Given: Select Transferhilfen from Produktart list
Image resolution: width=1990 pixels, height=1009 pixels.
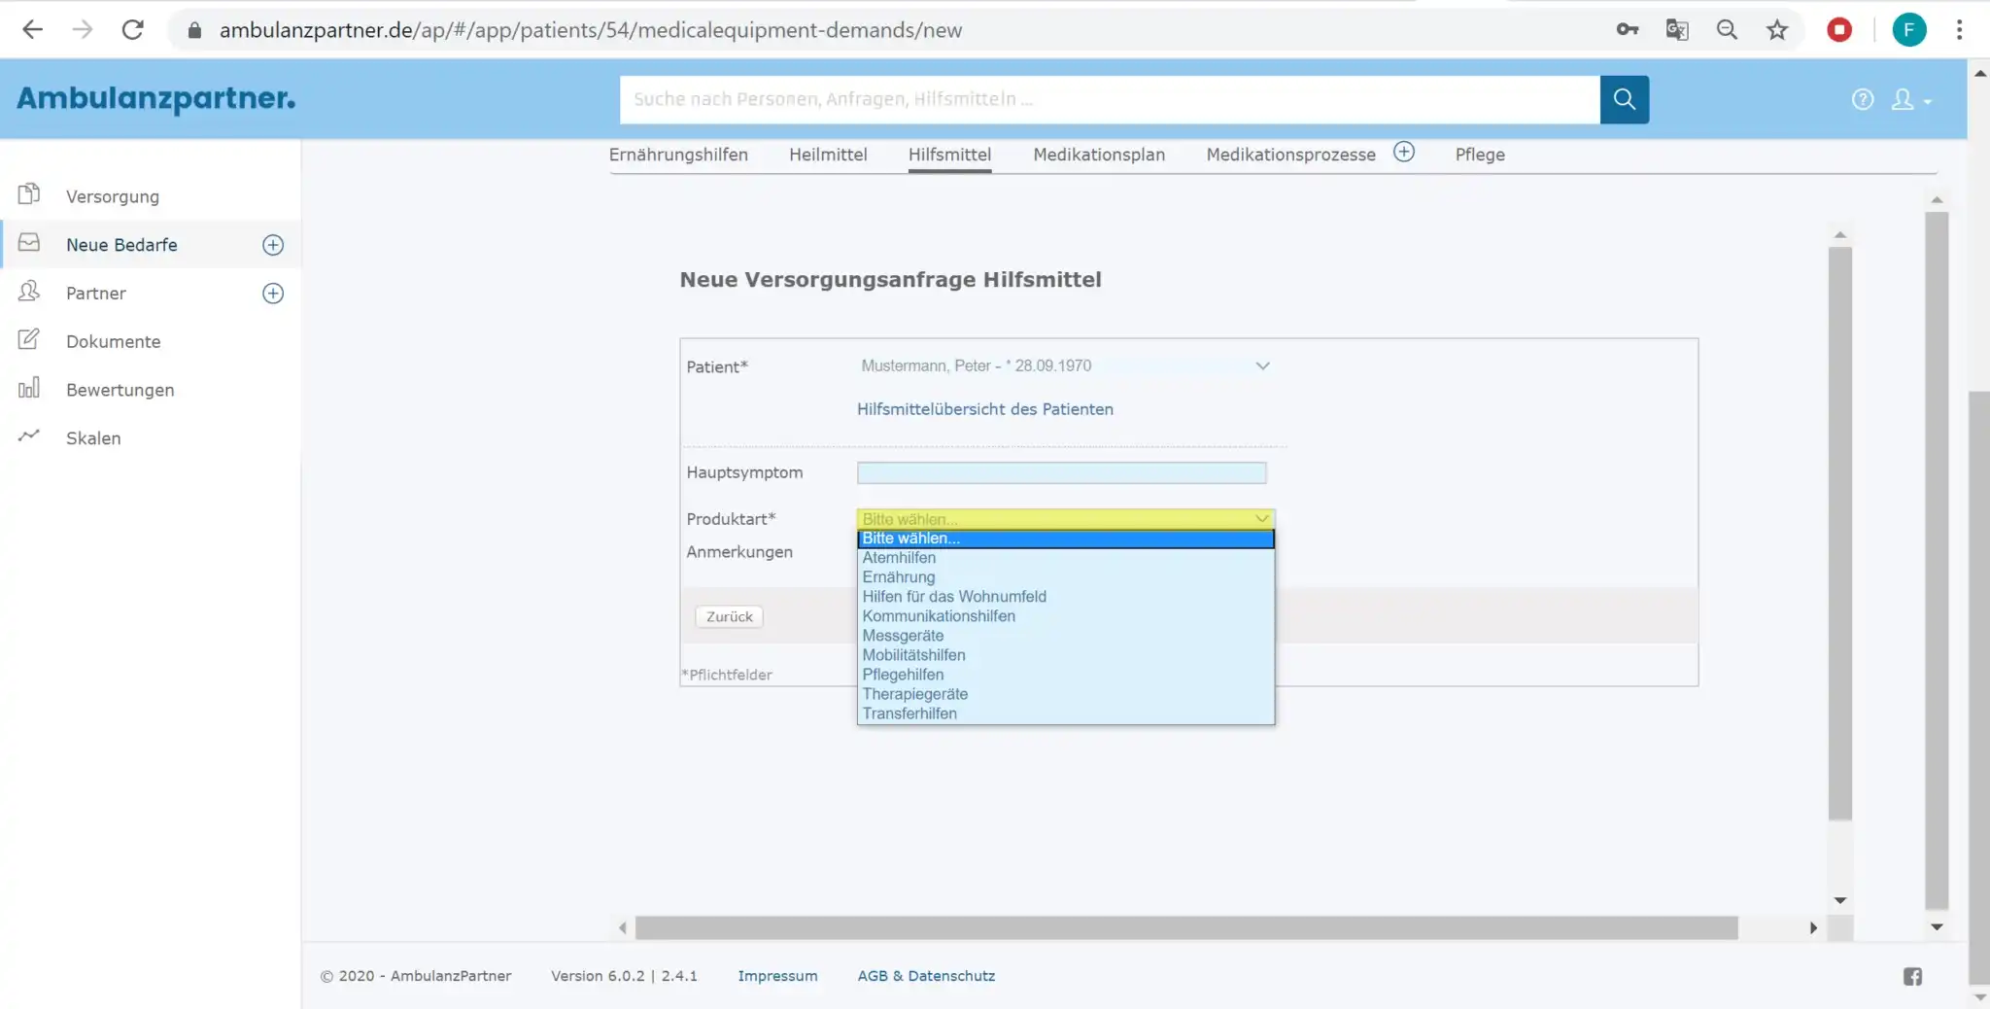Looking at the screenshot, I should [x=1066, y=713].
